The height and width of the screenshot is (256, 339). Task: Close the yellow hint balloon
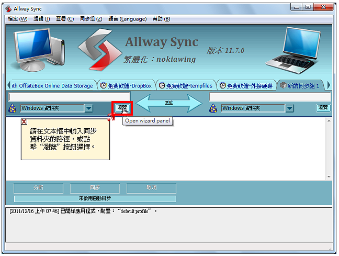(24, 121)
